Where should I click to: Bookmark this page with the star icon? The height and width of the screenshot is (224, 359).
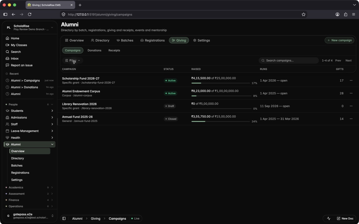[x=303, y=14]
